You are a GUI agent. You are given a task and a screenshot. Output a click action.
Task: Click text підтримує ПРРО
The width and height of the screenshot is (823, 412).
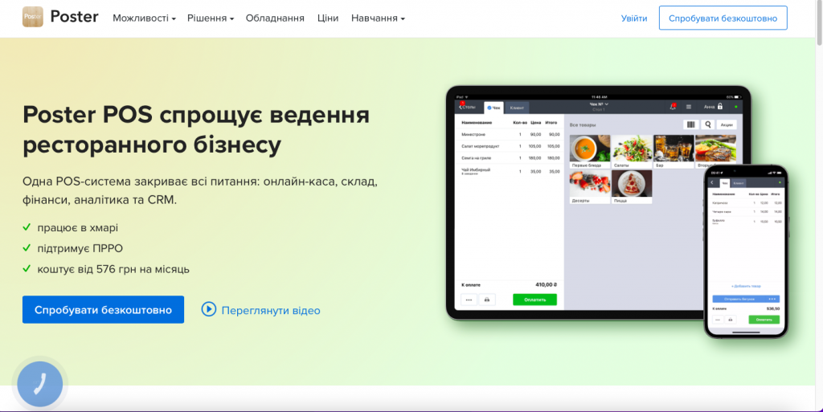[80, 248]
